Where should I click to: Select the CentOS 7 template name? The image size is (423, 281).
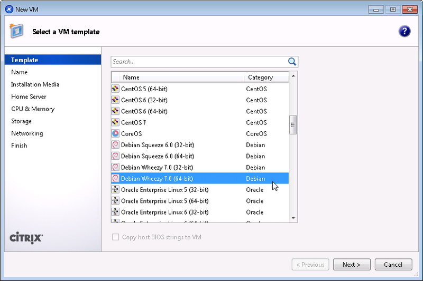pos(133,123)
